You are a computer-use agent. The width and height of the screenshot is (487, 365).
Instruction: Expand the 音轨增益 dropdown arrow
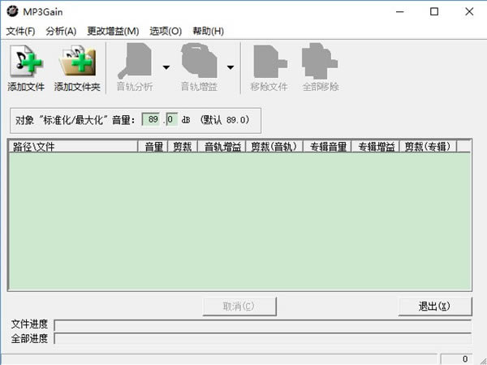[x=231, y=67]
